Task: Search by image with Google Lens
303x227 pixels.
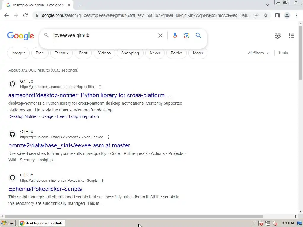Action: [x=186, y=35]
